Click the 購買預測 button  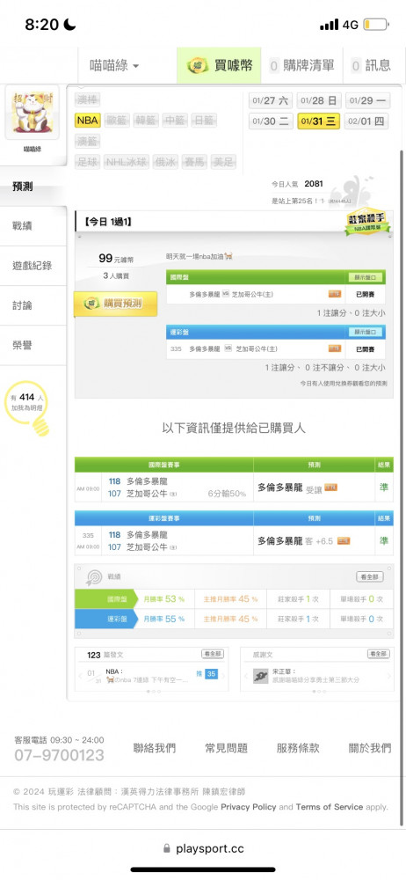115,304
